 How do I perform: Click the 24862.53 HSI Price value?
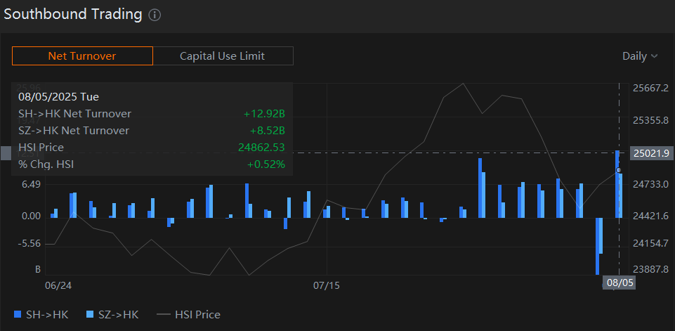pyautogui.click(x=261, y=148)
